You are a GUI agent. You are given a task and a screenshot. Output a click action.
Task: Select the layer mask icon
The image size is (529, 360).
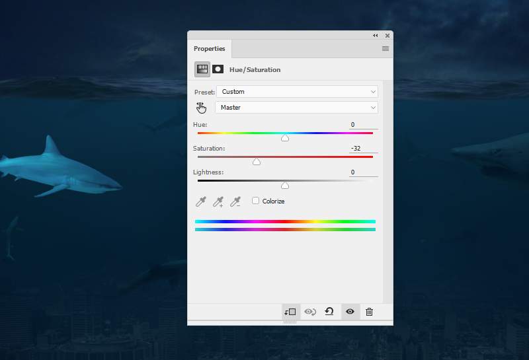tap(218, 69)
